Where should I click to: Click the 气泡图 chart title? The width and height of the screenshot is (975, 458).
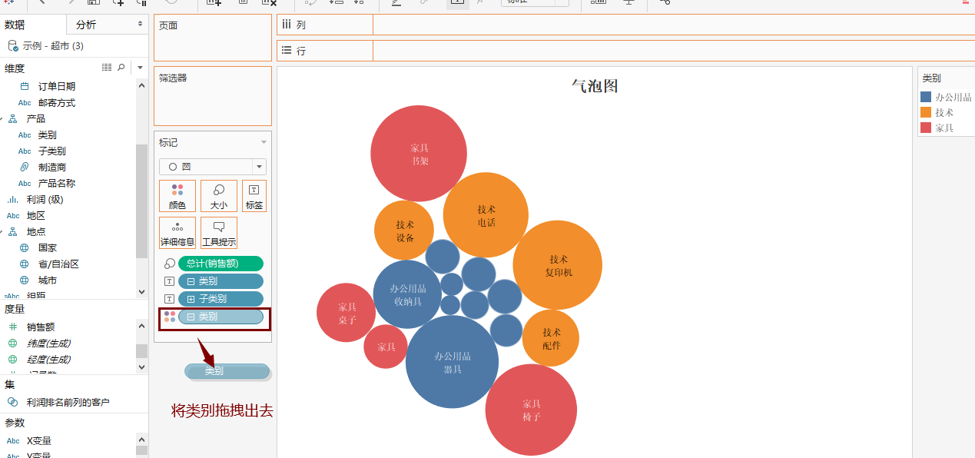pyautogui.click(x=595, y=86)
